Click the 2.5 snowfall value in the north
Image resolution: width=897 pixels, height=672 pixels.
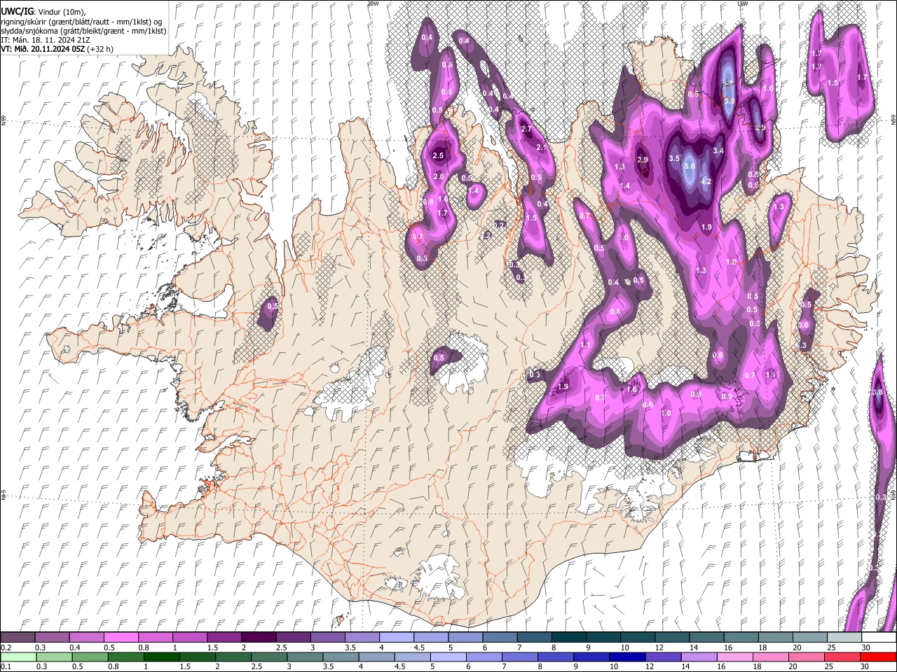pos(439,155)
